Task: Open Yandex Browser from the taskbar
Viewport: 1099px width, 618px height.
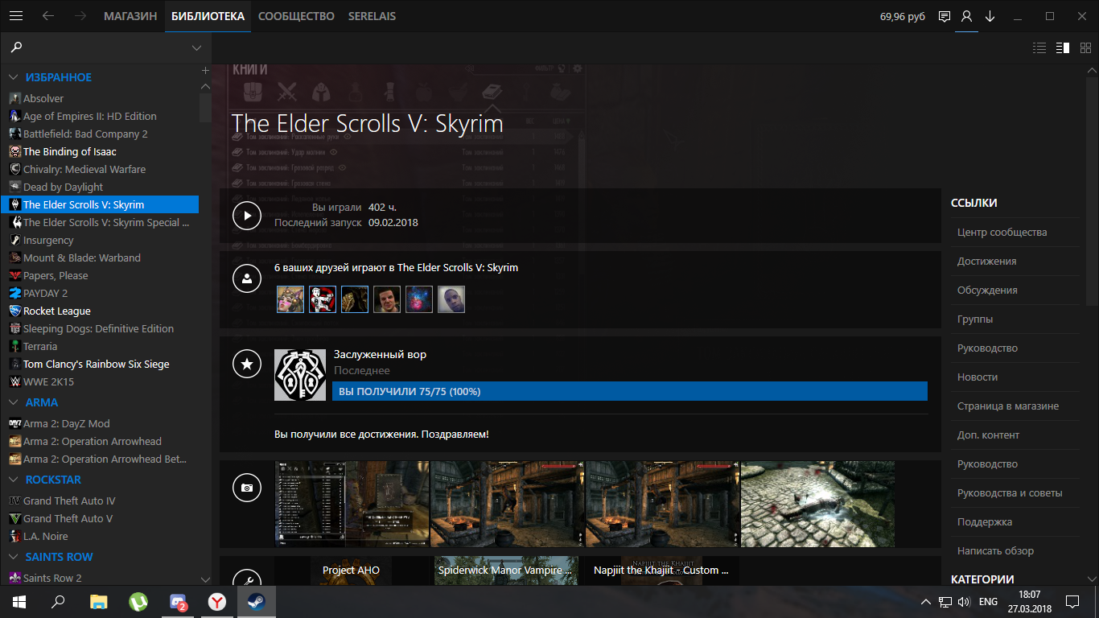Action: pos(217,601)
